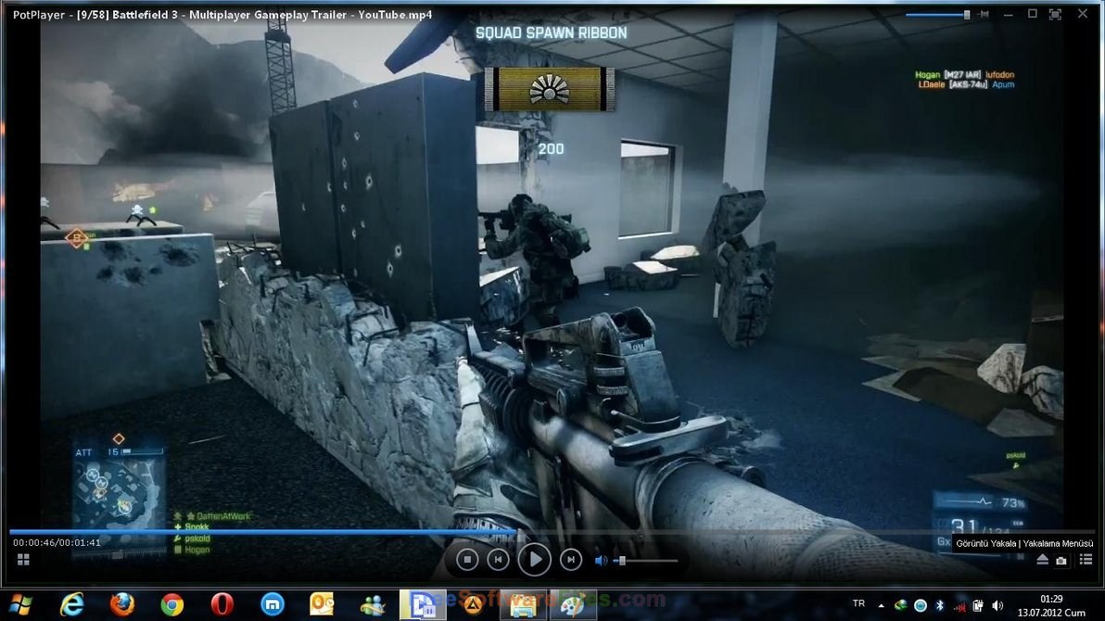The width and height of the screenshot is (1105, 621).
Task: Click the blue seek bar progress
Action: click(264, 531)
